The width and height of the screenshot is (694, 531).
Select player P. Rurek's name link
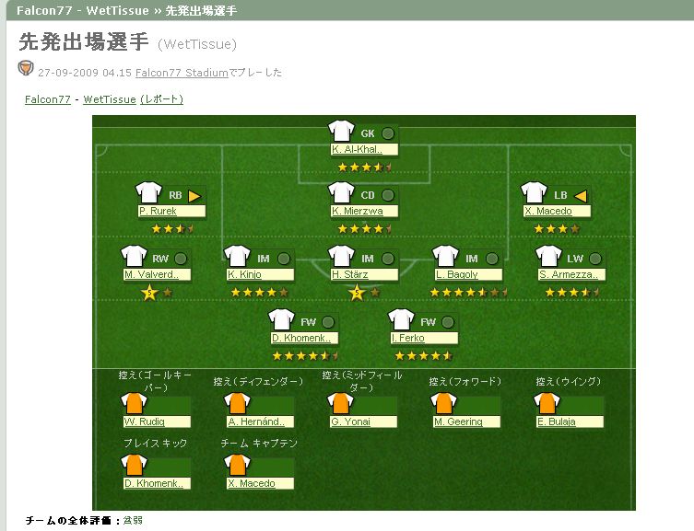(x=158, y=212)
